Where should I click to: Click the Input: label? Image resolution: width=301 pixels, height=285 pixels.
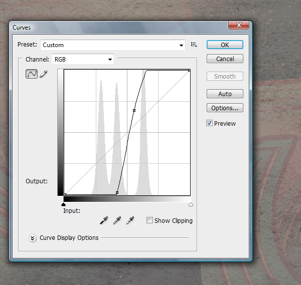72,211
